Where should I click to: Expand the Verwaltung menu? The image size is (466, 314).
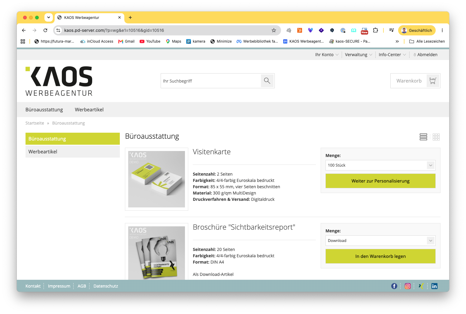359,55
